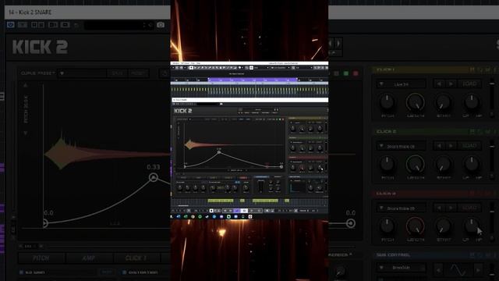Toggle the purple cycle button in the center transport bar

[x=237, y=211]
